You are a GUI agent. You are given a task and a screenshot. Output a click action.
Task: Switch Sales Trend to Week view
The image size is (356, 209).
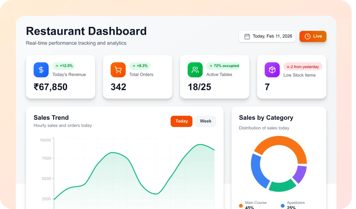pos(205,121)
